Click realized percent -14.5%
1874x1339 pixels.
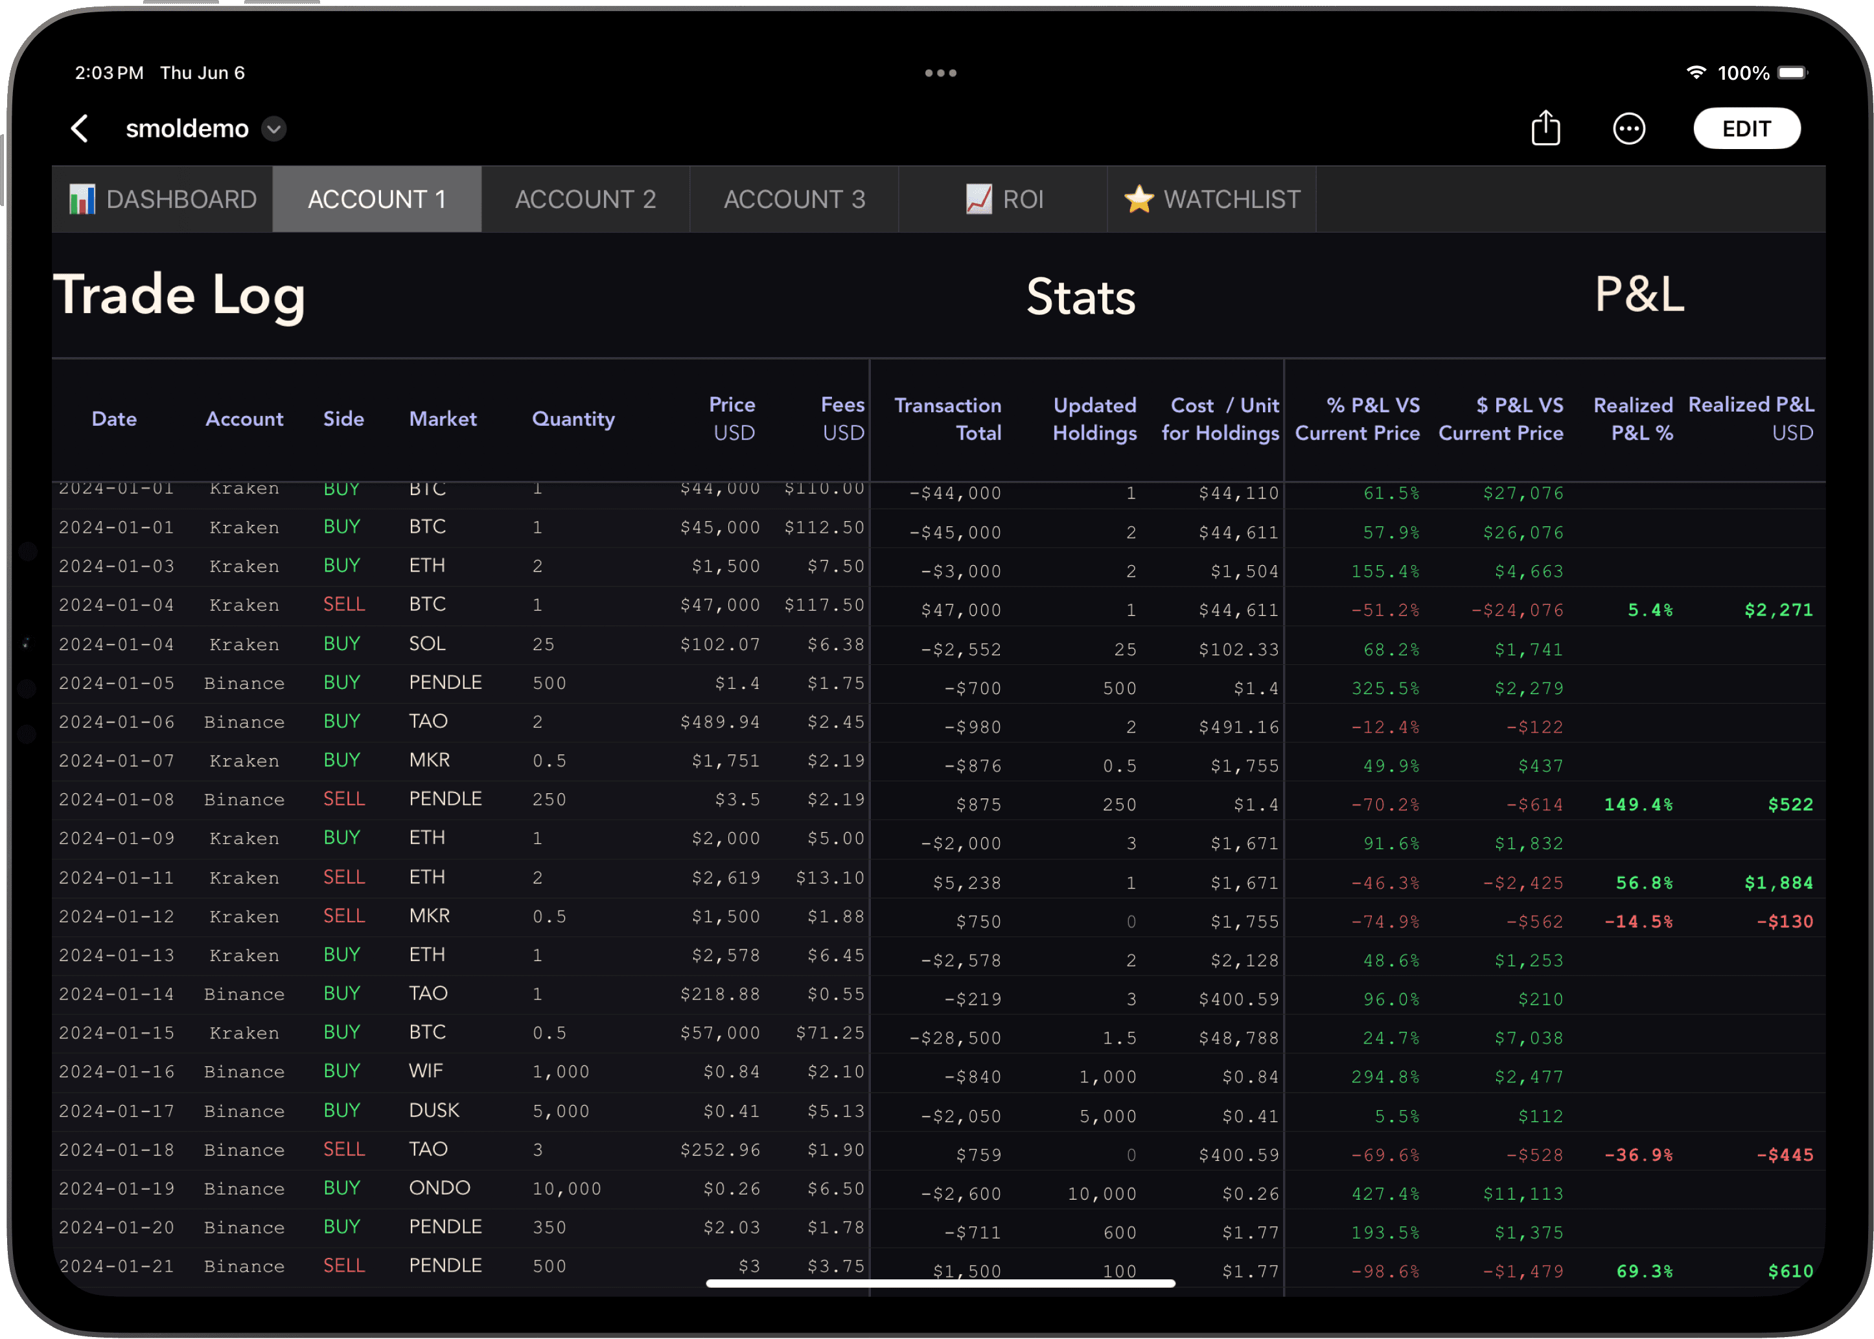tap(1637, 922)
